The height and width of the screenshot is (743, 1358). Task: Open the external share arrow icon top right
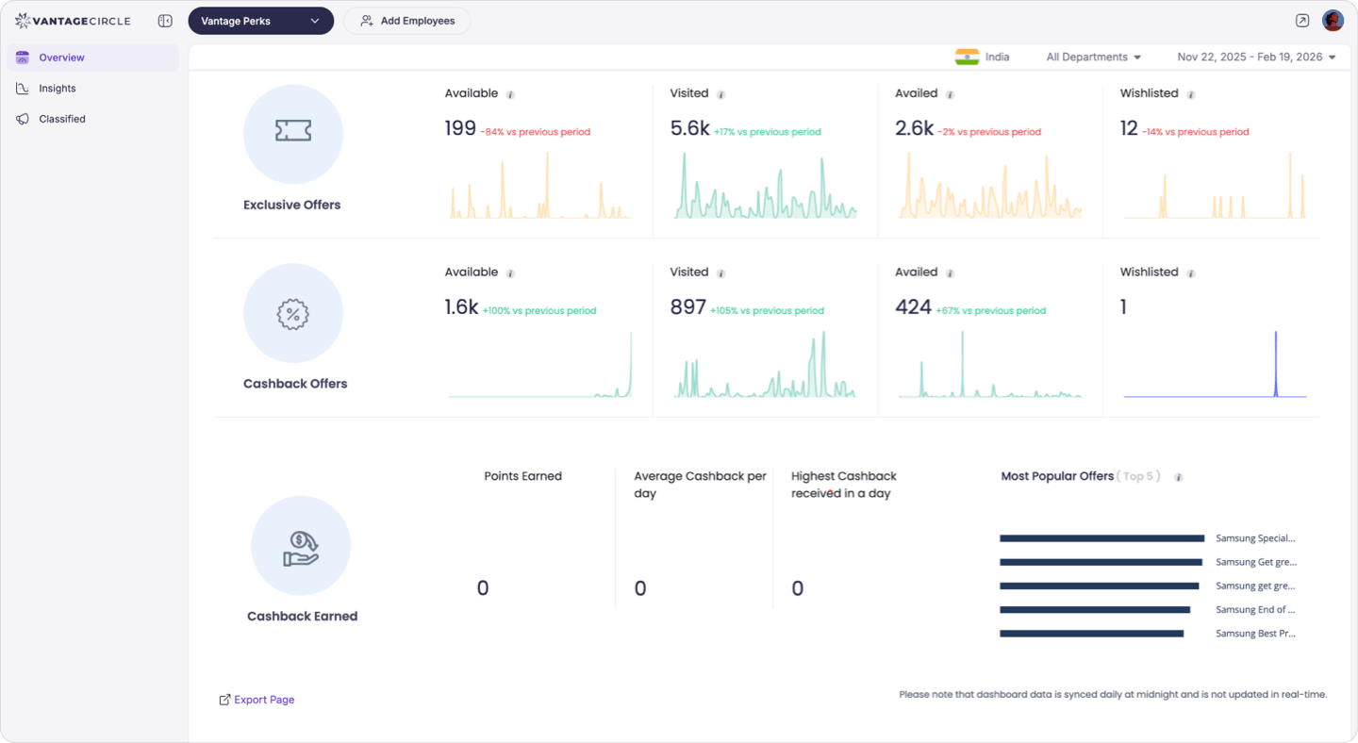(1301, 19)
